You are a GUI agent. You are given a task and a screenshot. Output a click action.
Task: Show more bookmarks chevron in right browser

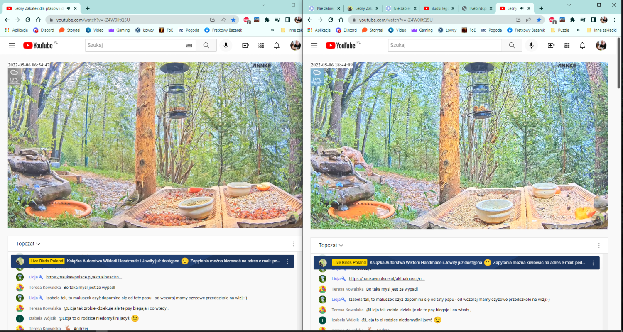click(x=578, y=30)
